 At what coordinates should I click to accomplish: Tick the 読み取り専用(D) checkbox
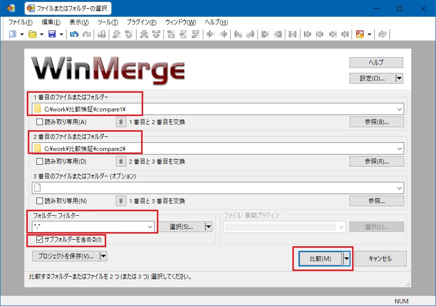40,161
